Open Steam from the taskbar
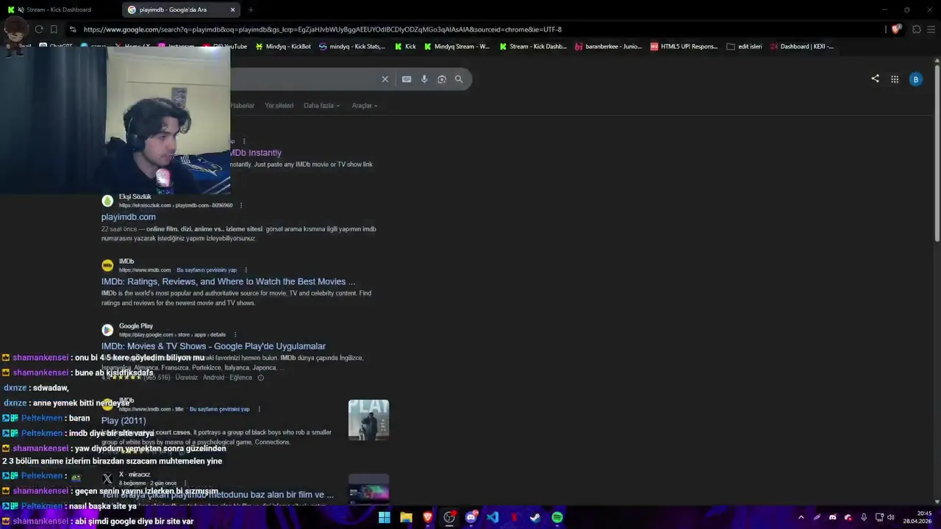Screen dimensions: 941x529 click(536, 517)
